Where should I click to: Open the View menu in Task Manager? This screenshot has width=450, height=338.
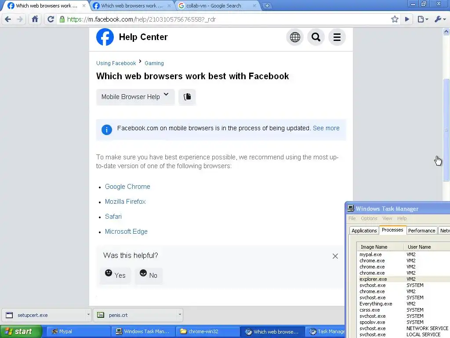click(387, 218)
